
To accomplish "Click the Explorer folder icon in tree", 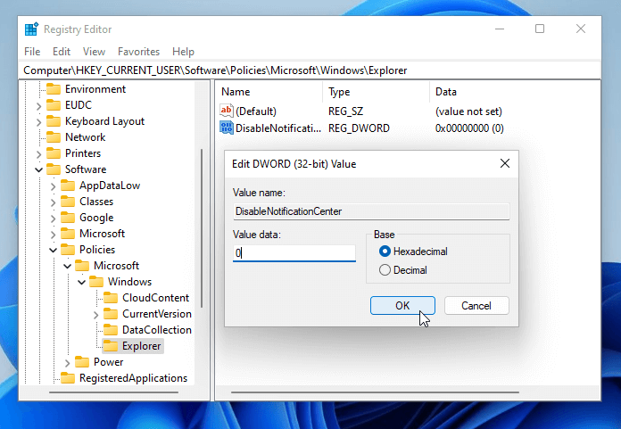I will (x=111, y=346).
